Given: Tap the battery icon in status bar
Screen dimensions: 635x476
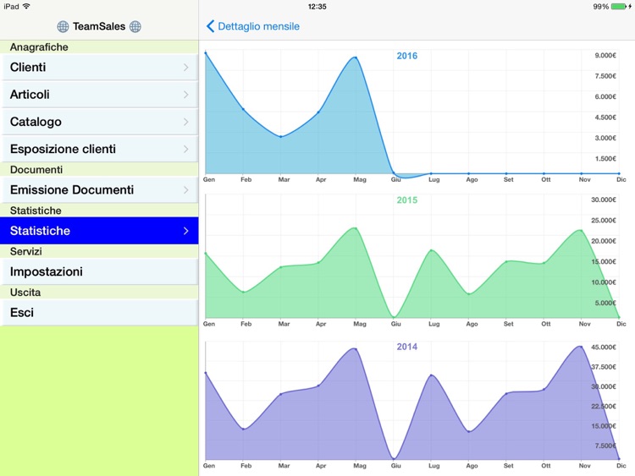Looking at the screenshot, I should coord(619,7).
